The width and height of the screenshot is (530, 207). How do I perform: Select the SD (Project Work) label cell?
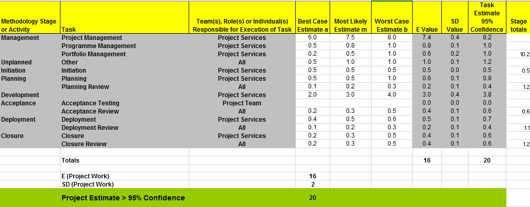87,185
